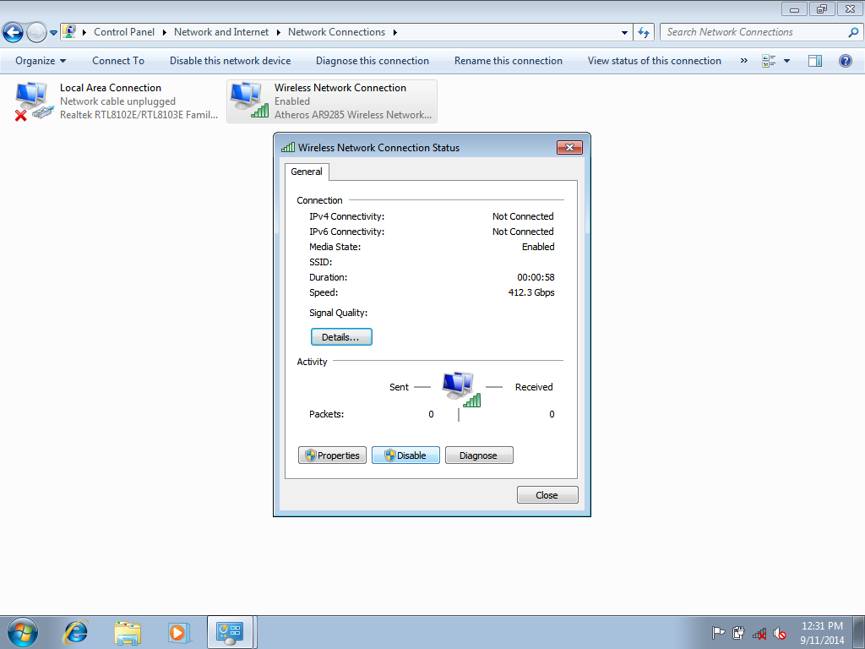865x649 pixels.
Task: Choose Connect To in the toolbar
Action: click(118, 61)
